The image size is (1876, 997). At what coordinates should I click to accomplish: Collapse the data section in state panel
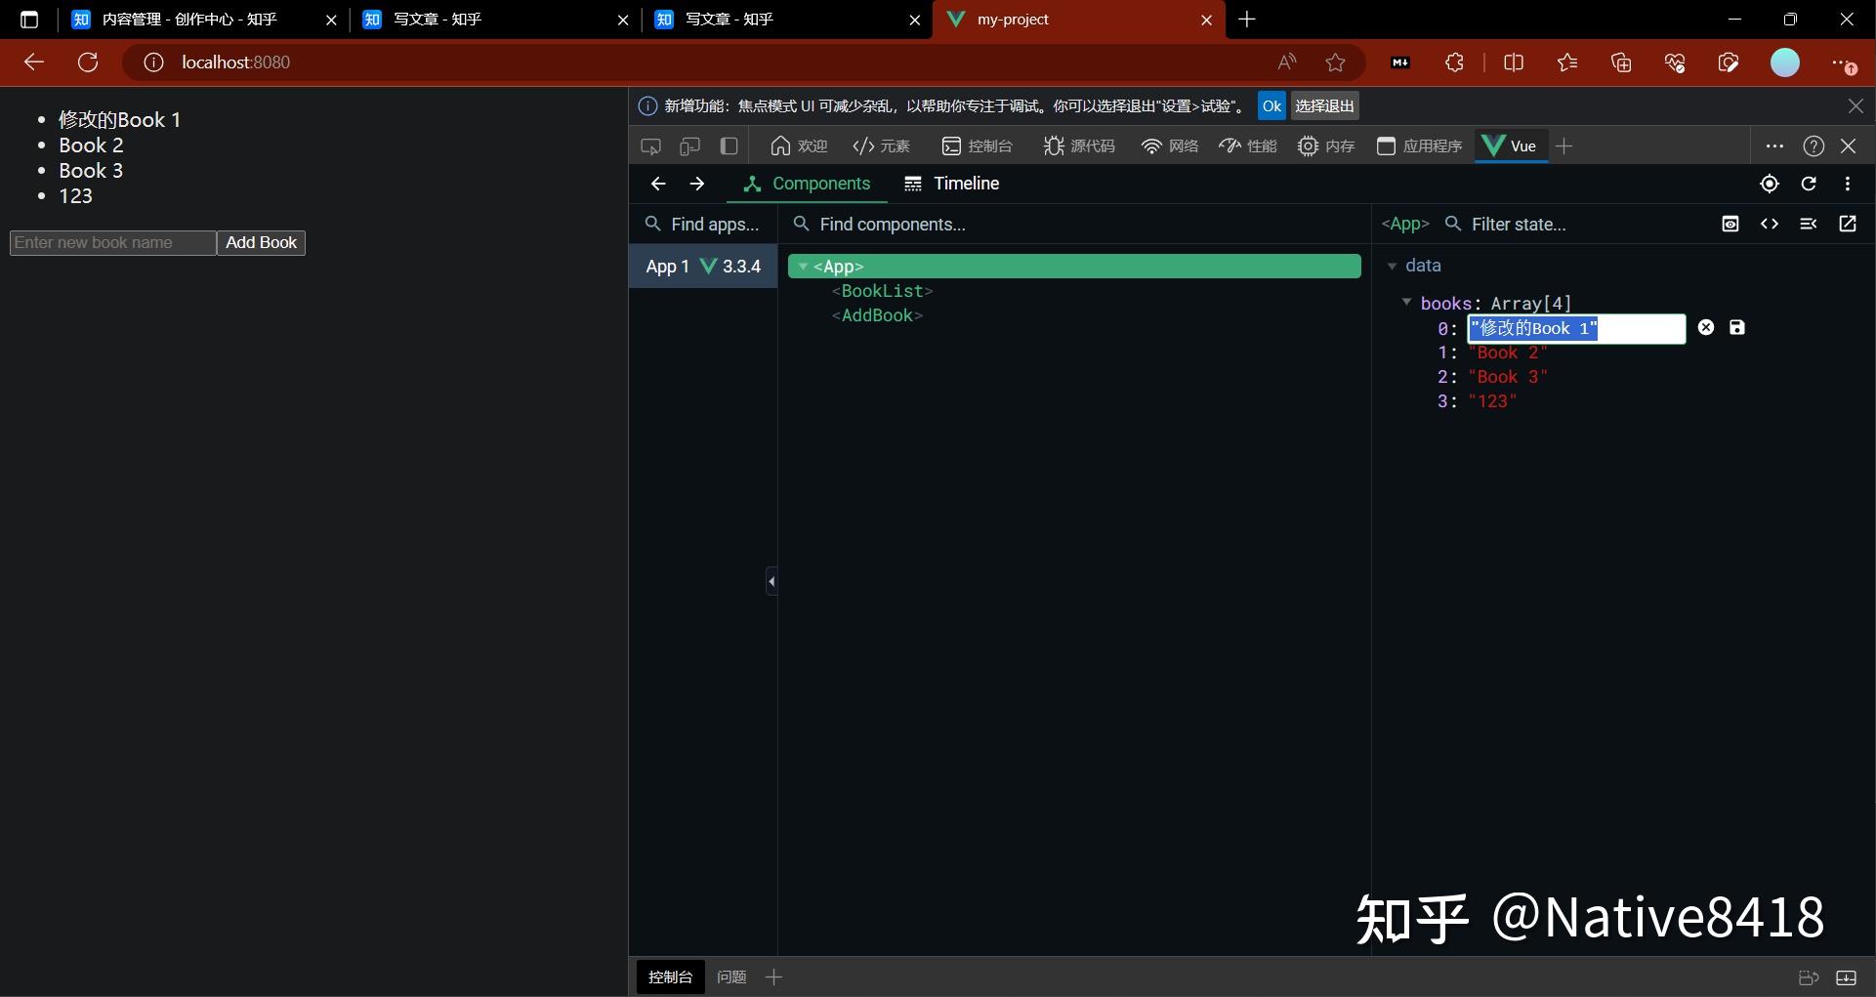(x=1392, y=266)
